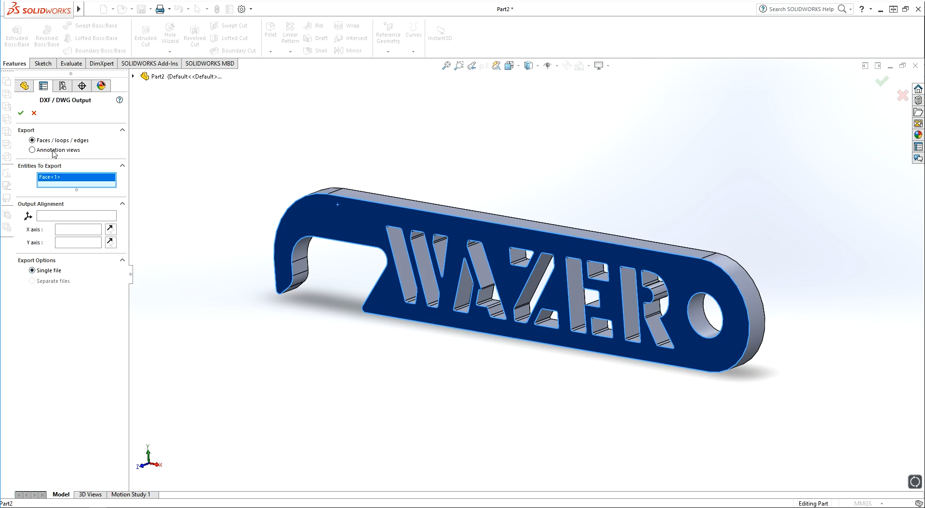Click the Output Alignment origin field
925x508 pixels.
[77, 216]
